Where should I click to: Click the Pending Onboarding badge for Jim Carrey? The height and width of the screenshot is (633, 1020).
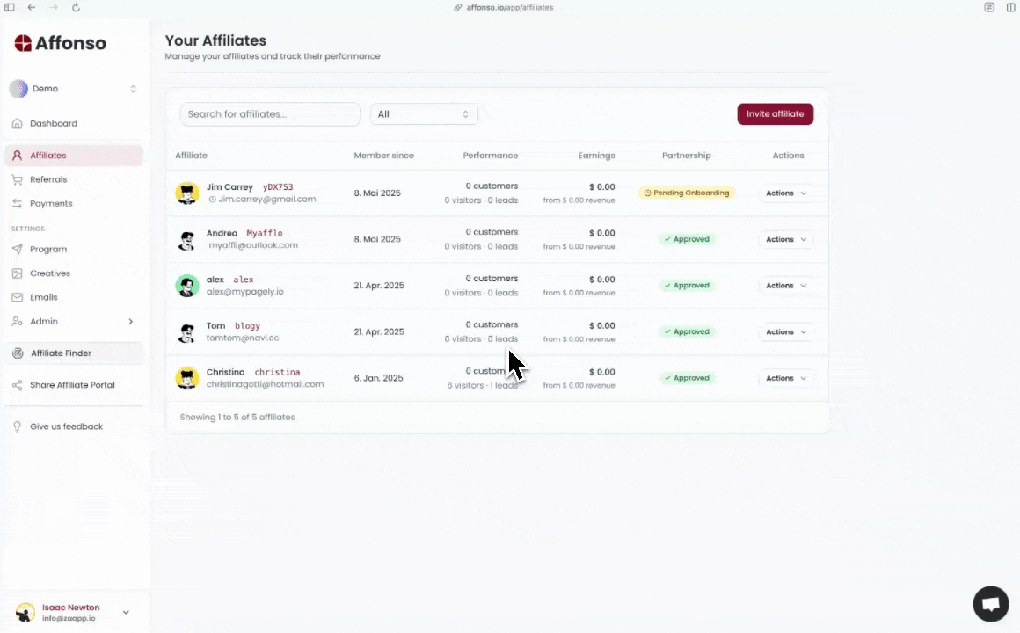(687, 193)
